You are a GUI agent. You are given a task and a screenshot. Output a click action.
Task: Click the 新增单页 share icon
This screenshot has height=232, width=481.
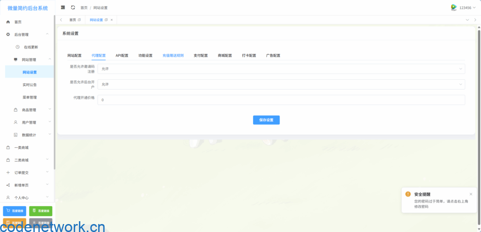(x=8, y=185)
